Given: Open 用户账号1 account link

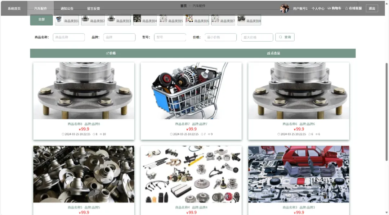Looking at the screenshot, I should pos(300,8).
